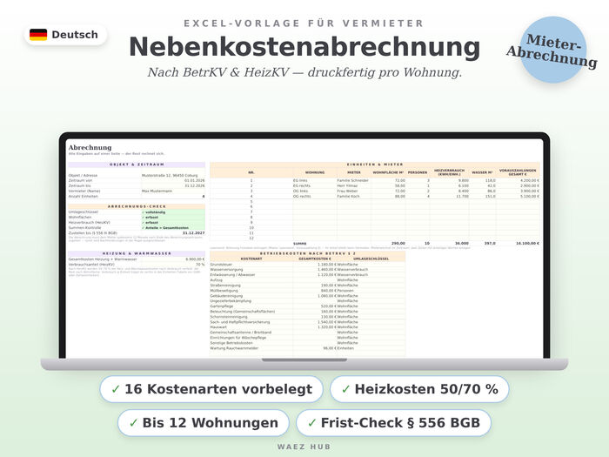Click the 'Personen' column header

click(x=418, y=172)
